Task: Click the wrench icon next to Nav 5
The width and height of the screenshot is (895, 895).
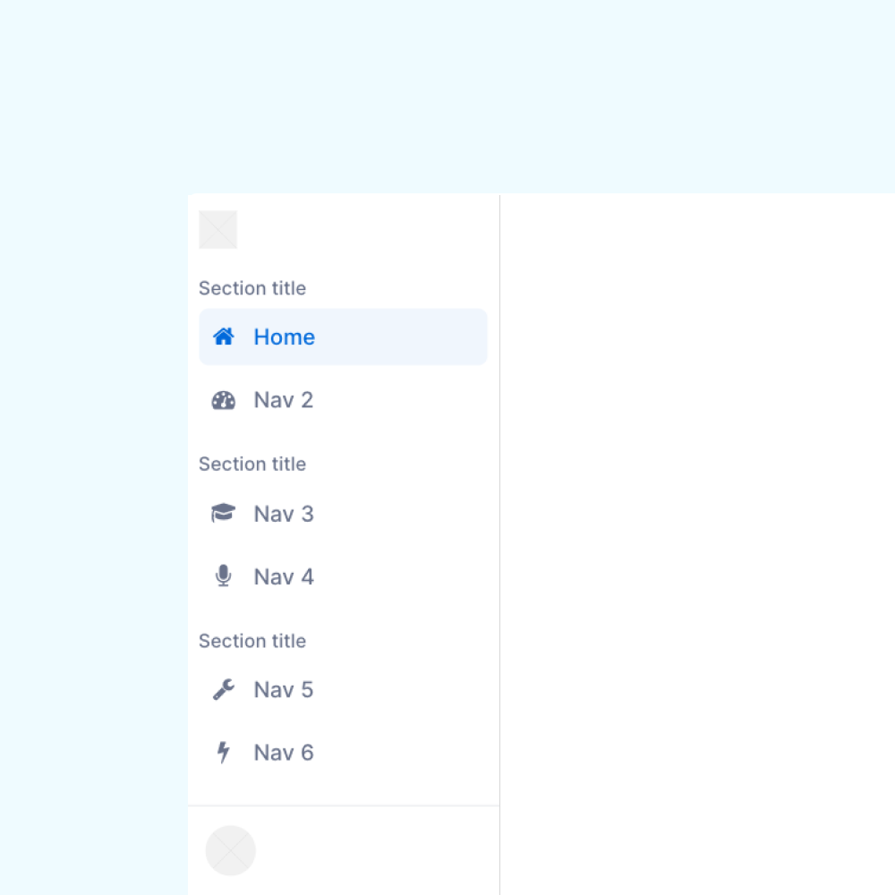Action: pos(224,689)
